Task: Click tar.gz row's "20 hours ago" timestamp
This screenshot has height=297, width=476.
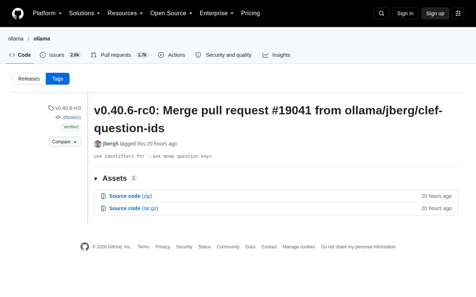Action: (437, 208)
